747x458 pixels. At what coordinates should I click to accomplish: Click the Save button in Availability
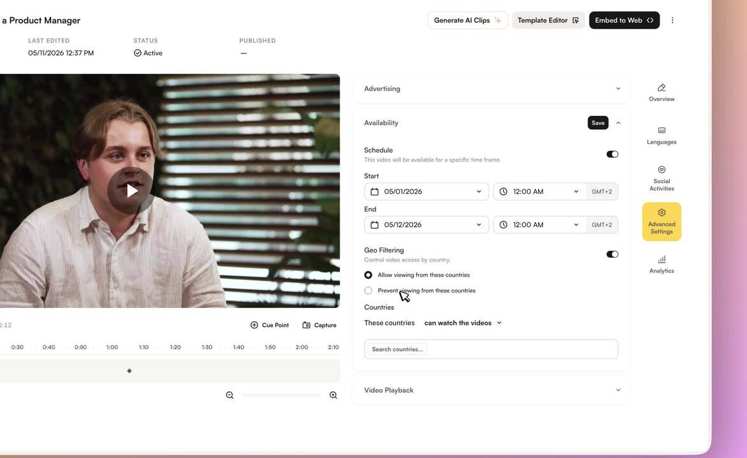click(x=598, y=123)
